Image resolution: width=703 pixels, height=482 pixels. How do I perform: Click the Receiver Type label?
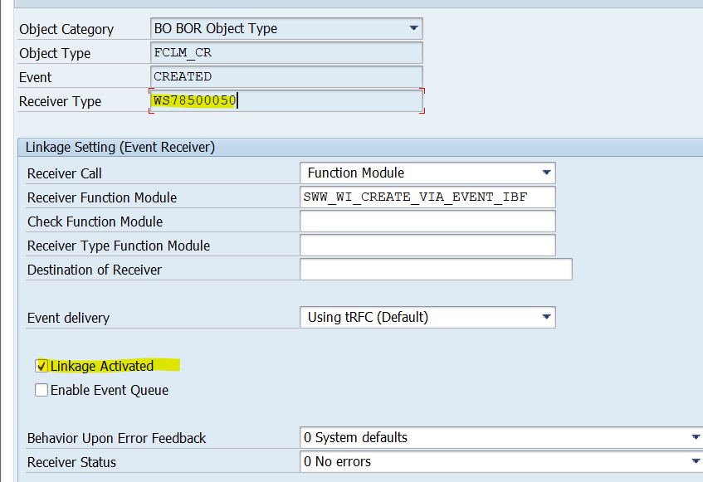coord(60,101)
